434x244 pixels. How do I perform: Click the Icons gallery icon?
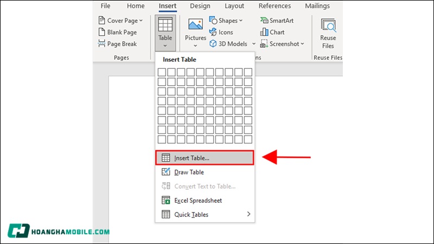point(213,32)
